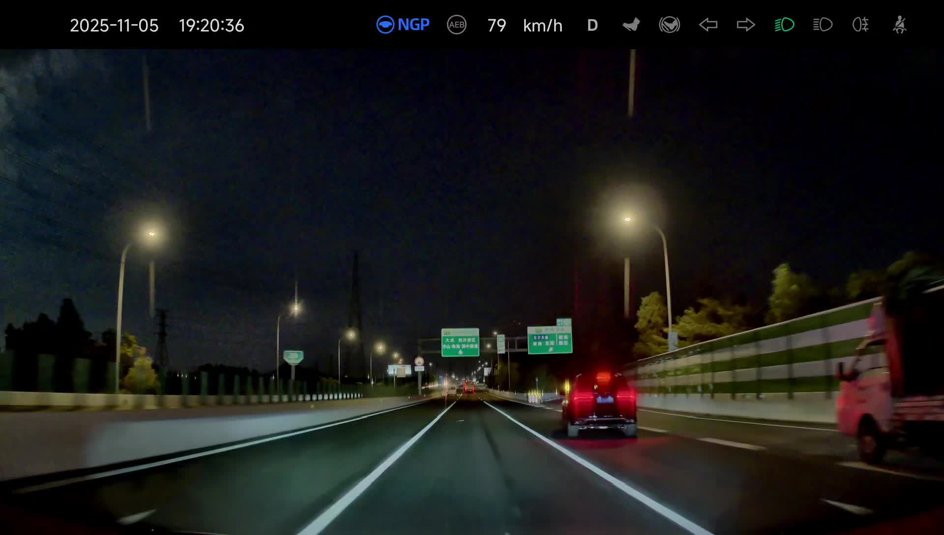Click the NGP text label
This screenshot has height=535, width=944.
[x=413, y=25]
